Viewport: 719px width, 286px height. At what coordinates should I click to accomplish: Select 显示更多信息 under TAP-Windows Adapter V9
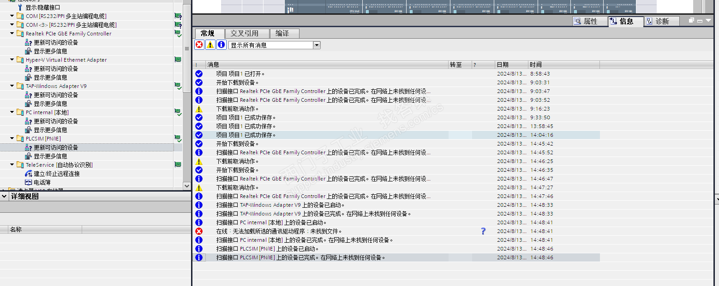50,104
